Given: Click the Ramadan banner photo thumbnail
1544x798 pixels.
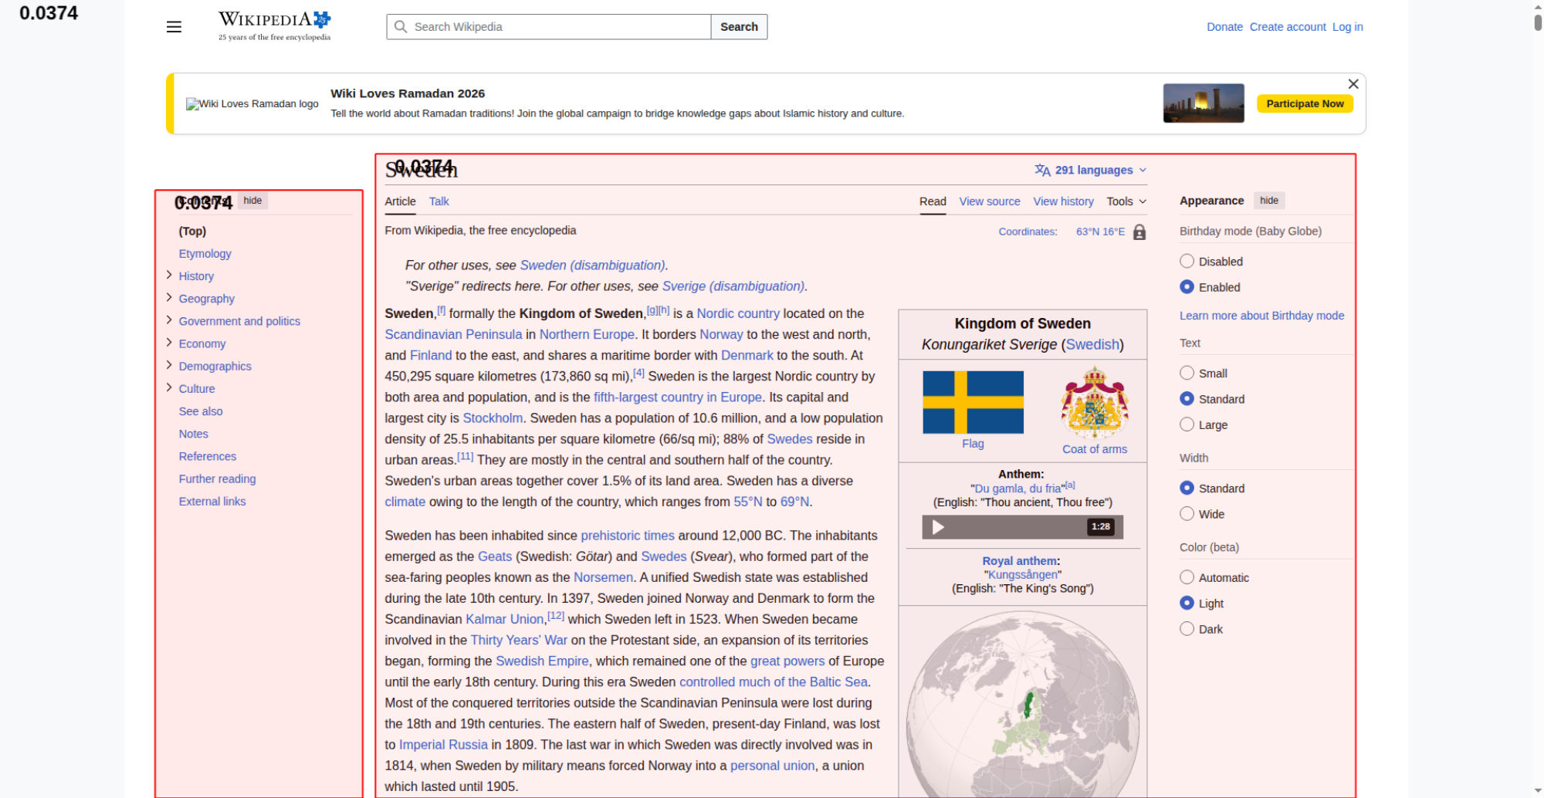Looking at the screenshot, I should pyautogui.click(x=1203, y=103).
